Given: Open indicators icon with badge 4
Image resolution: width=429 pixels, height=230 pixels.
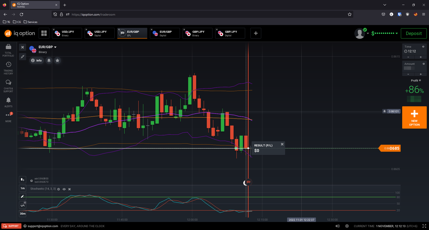Looking at the screenshot, I should [x=22, y=205].
